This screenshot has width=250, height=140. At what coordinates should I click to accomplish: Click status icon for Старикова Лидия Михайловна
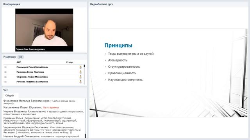(81, 77)
